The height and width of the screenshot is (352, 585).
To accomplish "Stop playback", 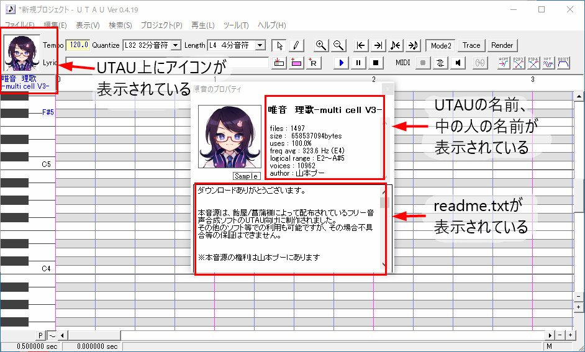I will (376, 63).
